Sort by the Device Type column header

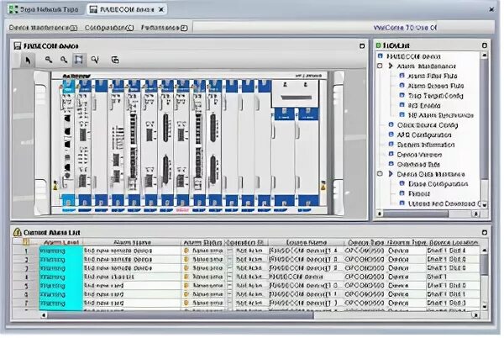pyautogui.click(x=365, y=242)
